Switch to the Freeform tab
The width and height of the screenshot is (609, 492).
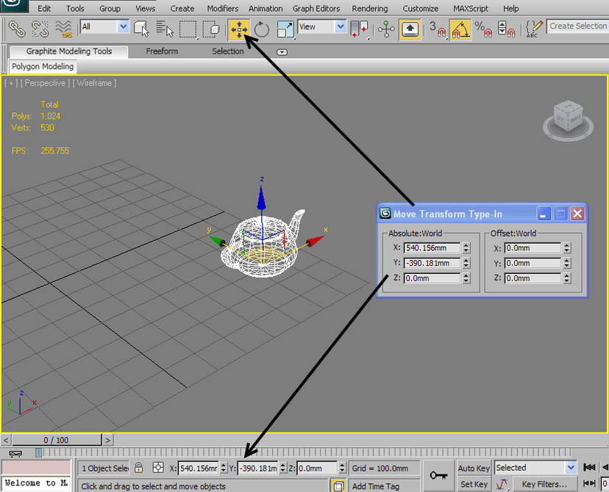point(162,51)
